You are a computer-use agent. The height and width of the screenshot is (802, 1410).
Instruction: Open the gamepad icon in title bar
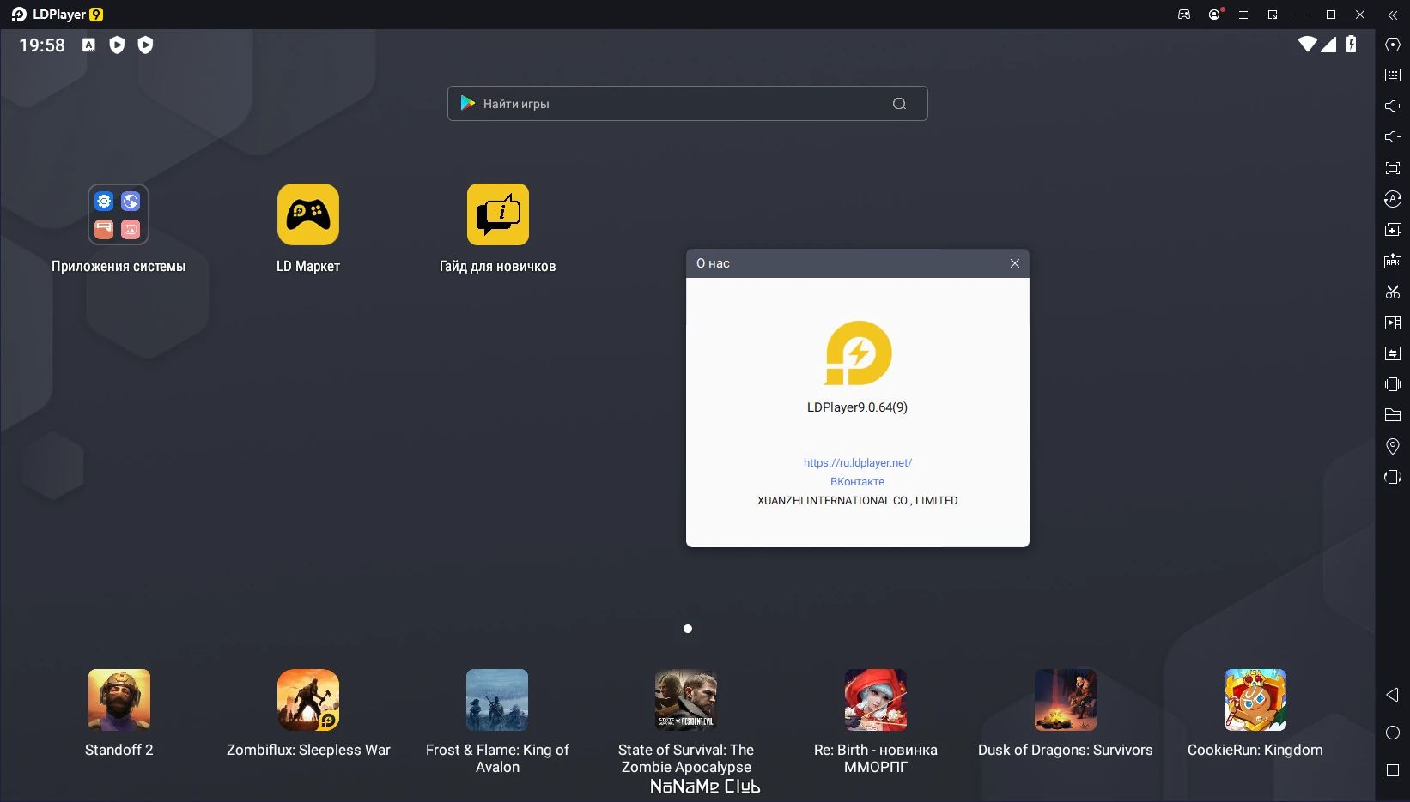click(x=1184, y=15)
